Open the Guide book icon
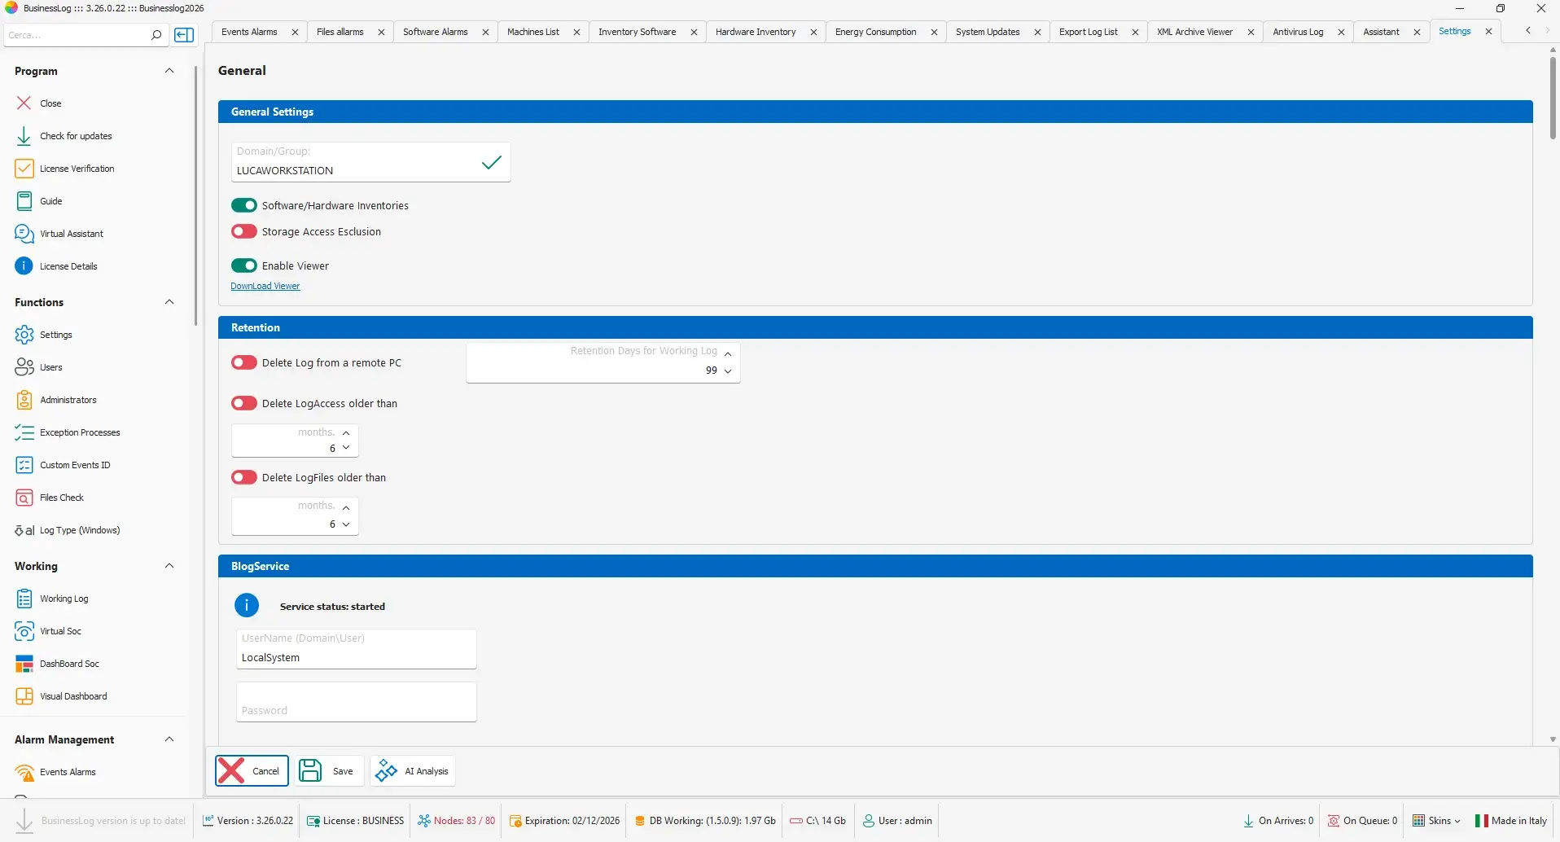 (24, 201)
